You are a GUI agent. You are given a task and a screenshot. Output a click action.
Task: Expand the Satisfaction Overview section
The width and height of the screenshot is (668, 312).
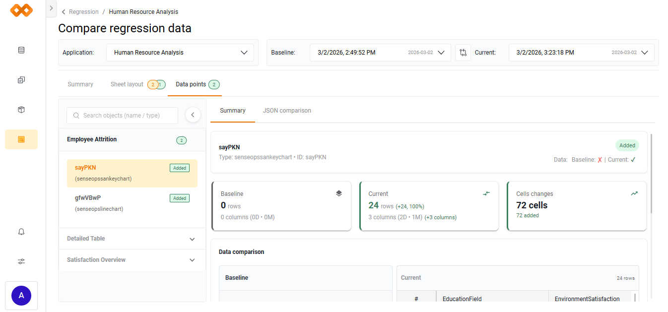tap(132, 260)
